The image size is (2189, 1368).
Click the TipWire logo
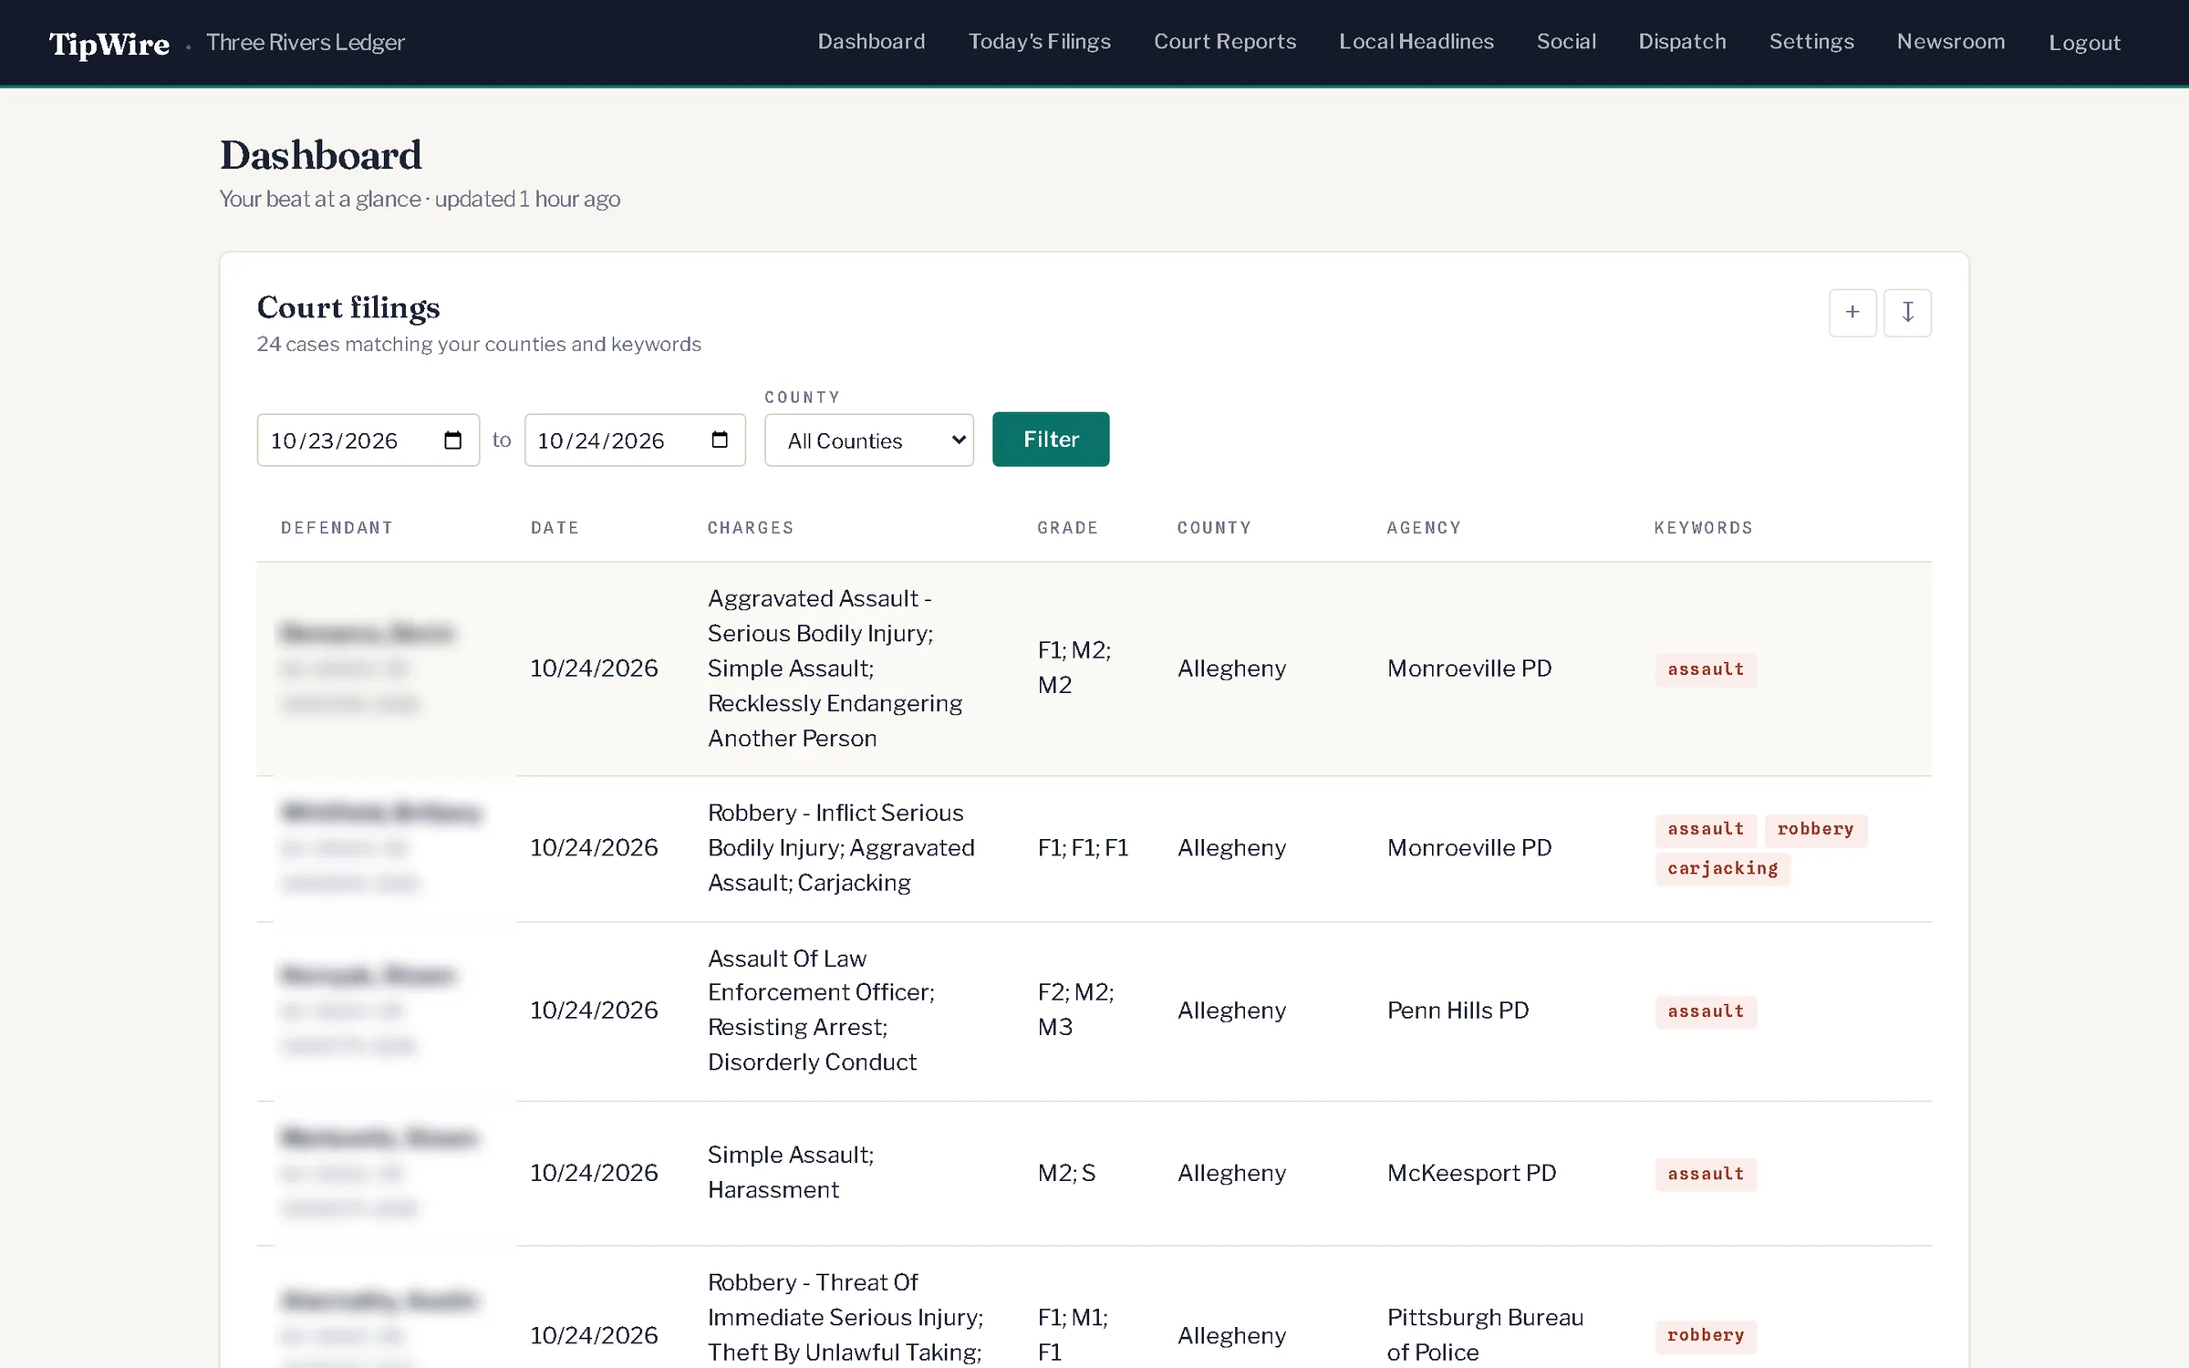[x=109, y=44]
